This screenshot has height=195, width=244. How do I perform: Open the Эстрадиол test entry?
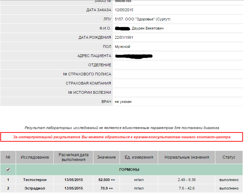click(x=35, y=188)
